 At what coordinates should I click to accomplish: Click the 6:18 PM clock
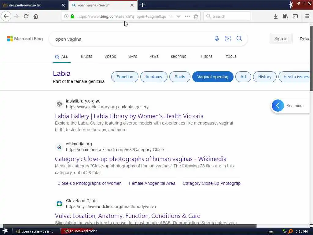click(301, 231)
